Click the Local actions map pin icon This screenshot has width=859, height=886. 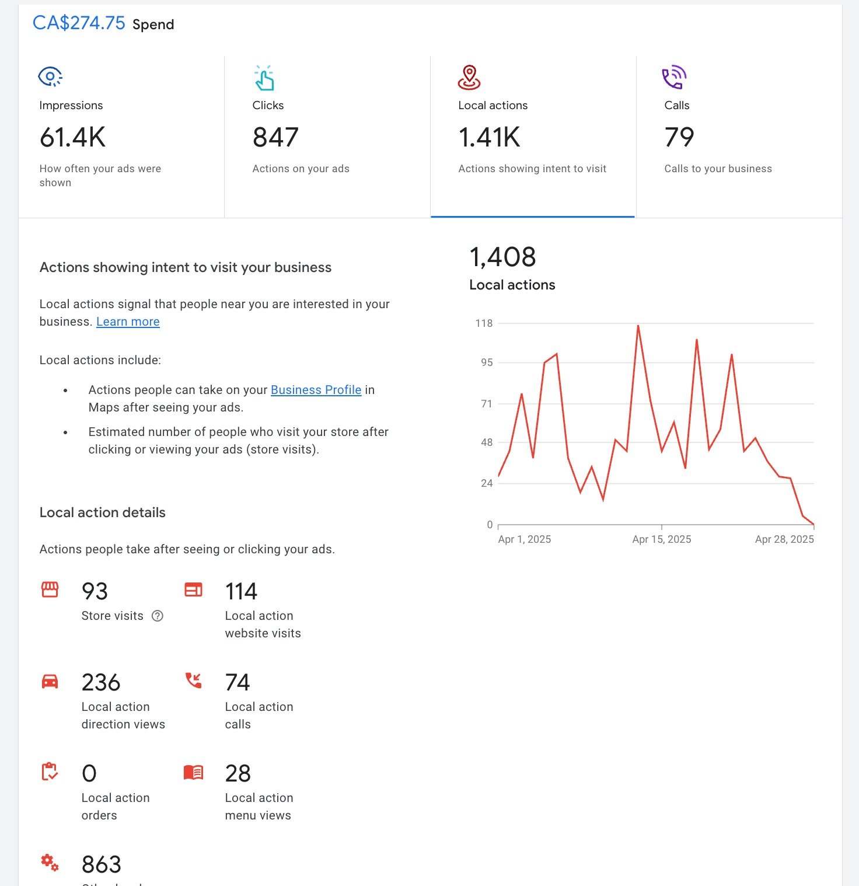[469, 78]
